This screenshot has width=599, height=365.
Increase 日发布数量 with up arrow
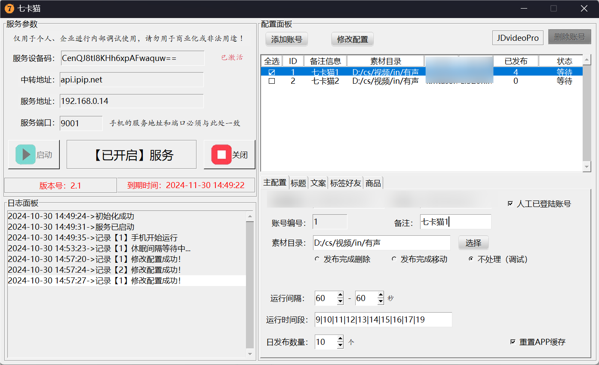click(341, 339)
